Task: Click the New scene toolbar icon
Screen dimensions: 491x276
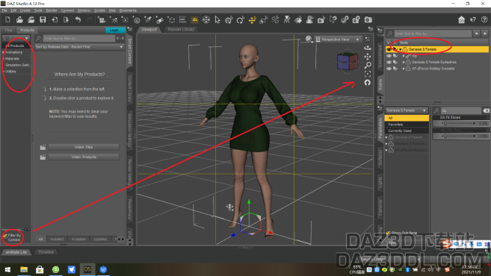Action: point(7,19)
